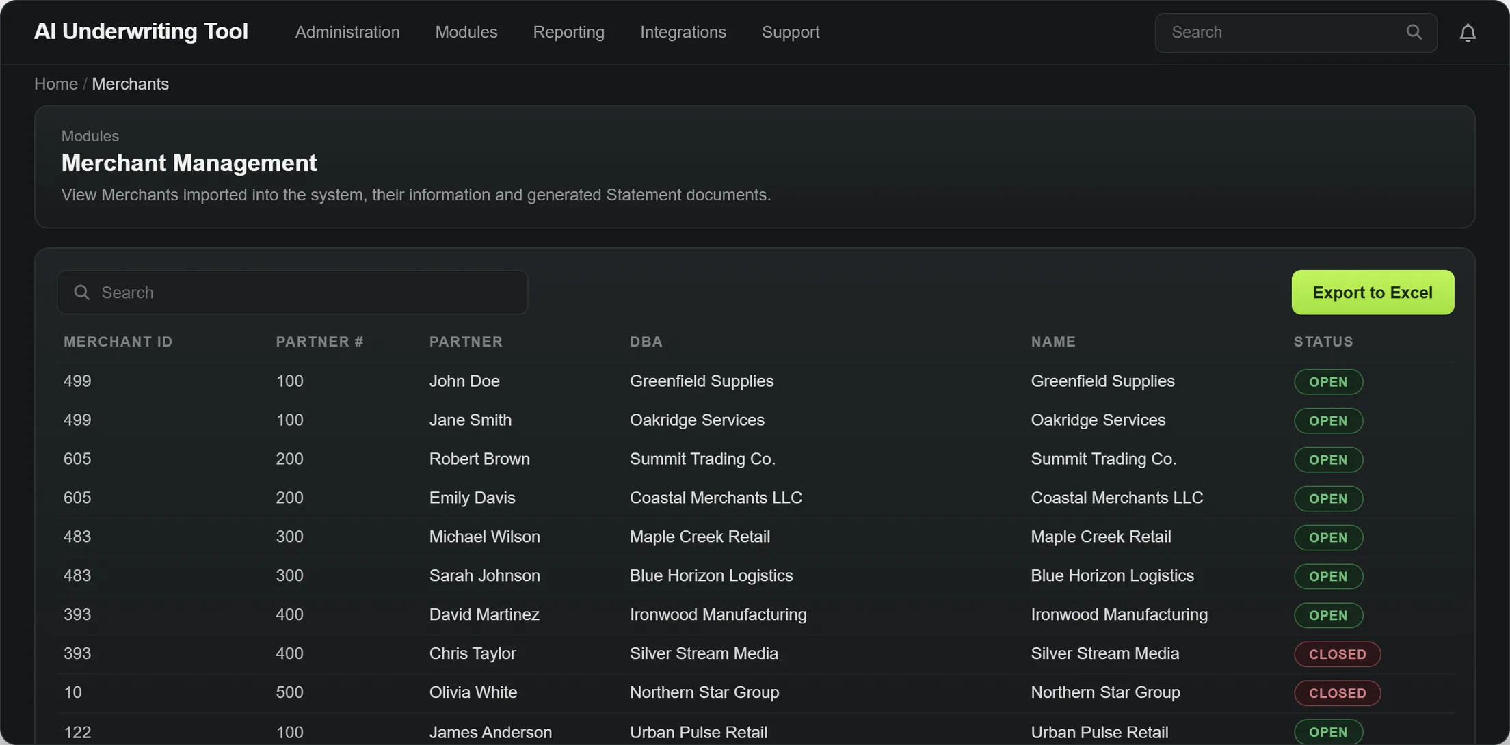Sort by Partner column header
Viewport: 1510px width, 745px height.
click(466, 342)
